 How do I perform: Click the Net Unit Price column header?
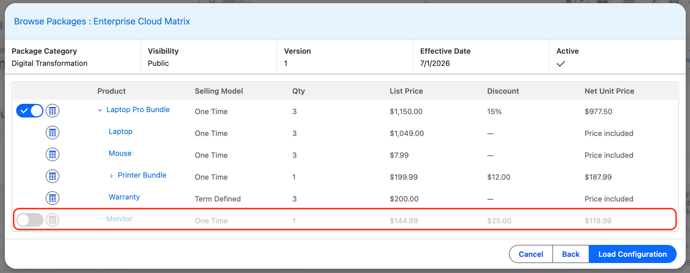click(609, 91)
